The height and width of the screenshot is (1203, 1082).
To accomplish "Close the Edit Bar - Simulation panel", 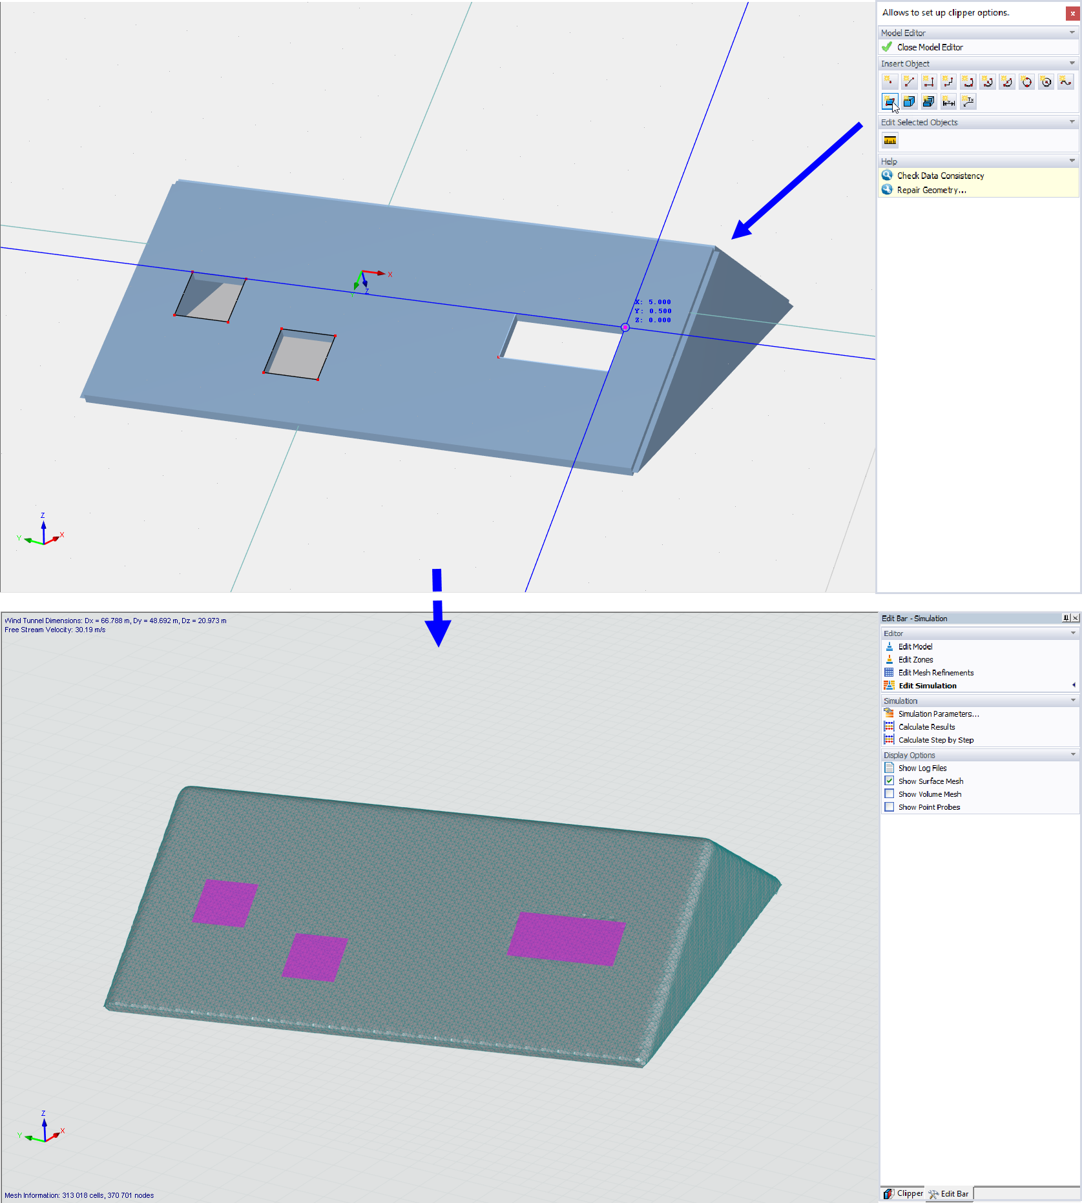I will (1076, 618).
